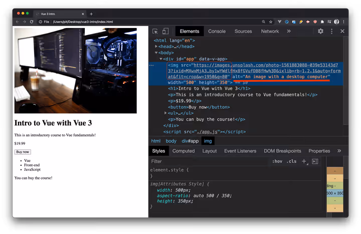Add a new style rule plus icon

304,161
